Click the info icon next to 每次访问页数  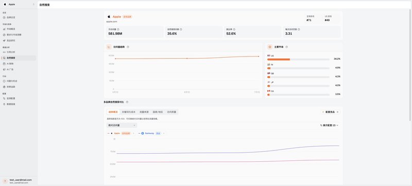[x=299, y=29]
